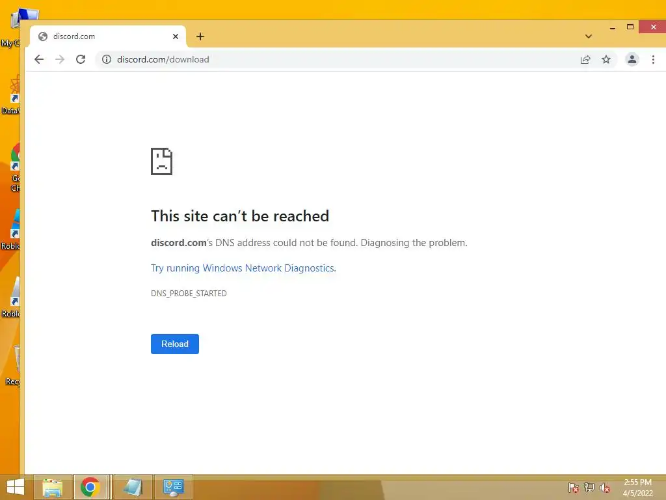Open the clock showing 2:55 PM
The image size is (666, 500).
coord(637,488)
